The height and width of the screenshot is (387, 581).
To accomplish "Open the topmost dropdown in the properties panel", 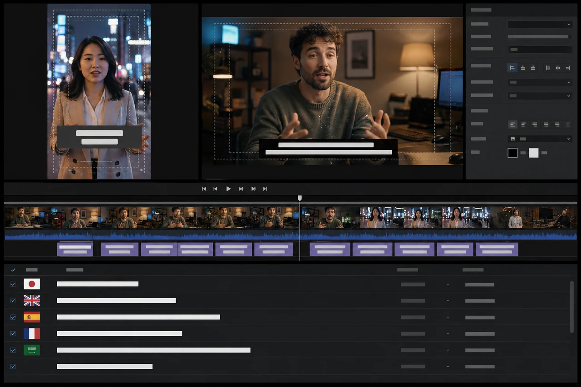I will pyautogui.click(x=540, y=24).
